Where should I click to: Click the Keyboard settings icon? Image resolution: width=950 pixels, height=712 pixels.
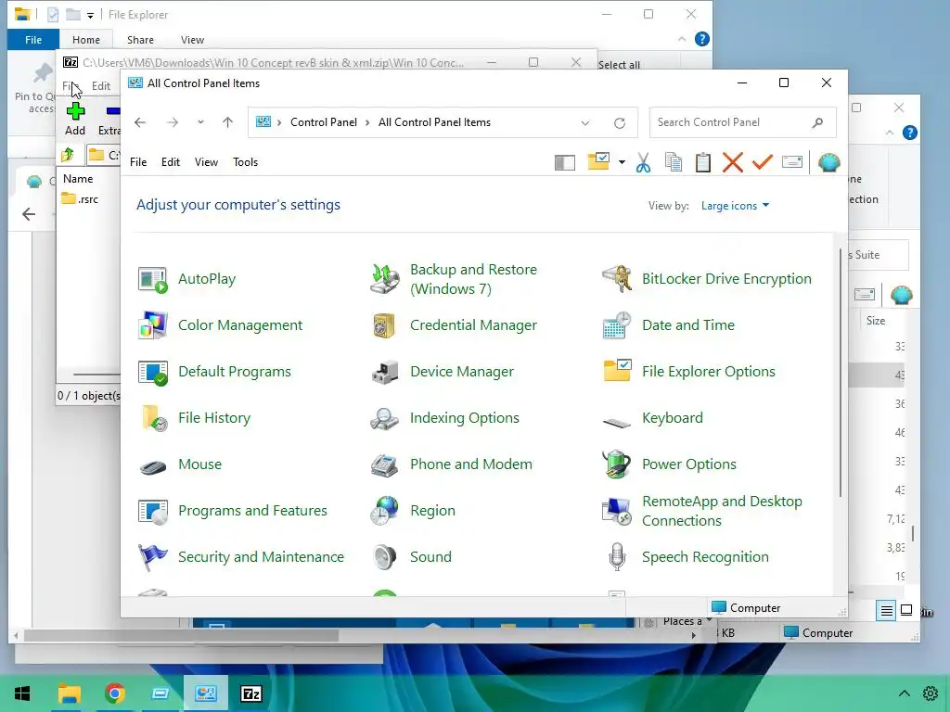pyautogui.click(x=616, y=422)
